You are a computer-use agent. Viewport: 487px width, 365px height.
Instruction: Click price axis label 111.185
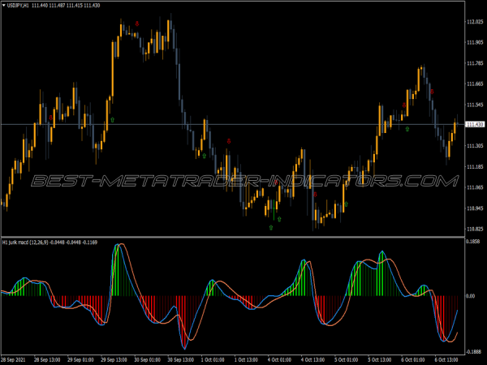click(475, 166)
